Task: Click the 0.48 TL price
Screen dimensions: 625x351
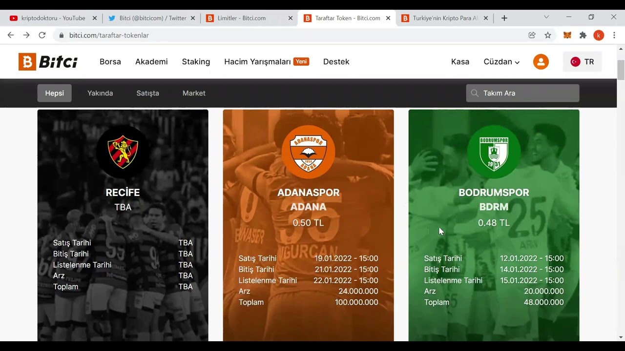Action: pyautogui.click(x=494, y=223)
